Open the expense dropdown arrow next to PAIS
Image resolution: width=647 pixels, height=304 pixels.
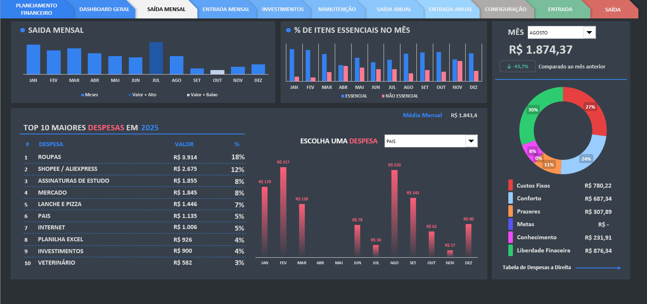tap(471, 141)
